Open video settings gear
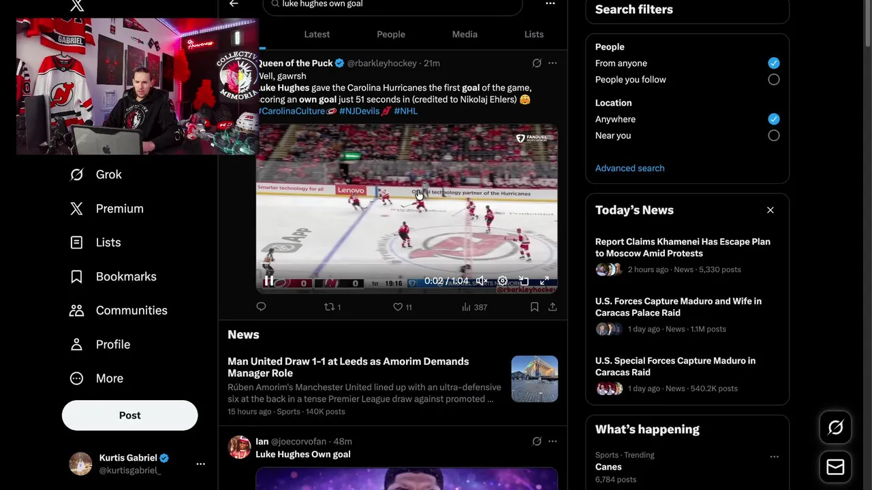The image size is (872, 490). pos(502,281)
